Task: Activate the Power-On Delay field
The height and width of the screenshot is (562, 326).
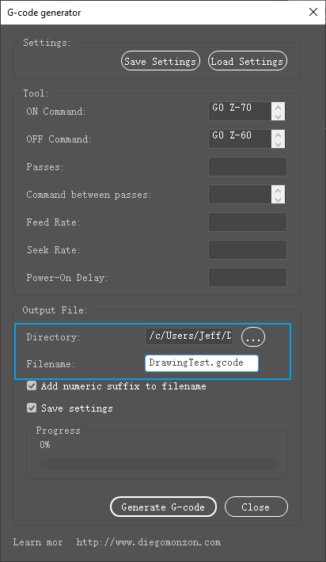Action: [248, 277]
